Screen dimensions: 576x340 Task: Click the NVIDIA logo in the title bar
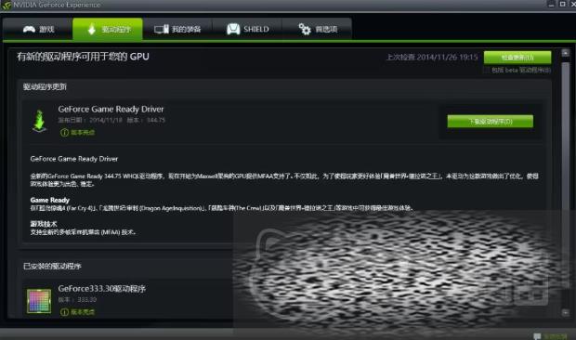click(7, 6)
